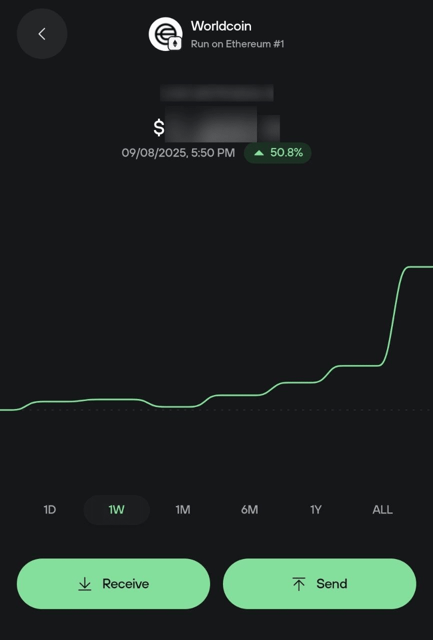Show ALL time price history
The image size is (433, 640).
click(382, 510)
